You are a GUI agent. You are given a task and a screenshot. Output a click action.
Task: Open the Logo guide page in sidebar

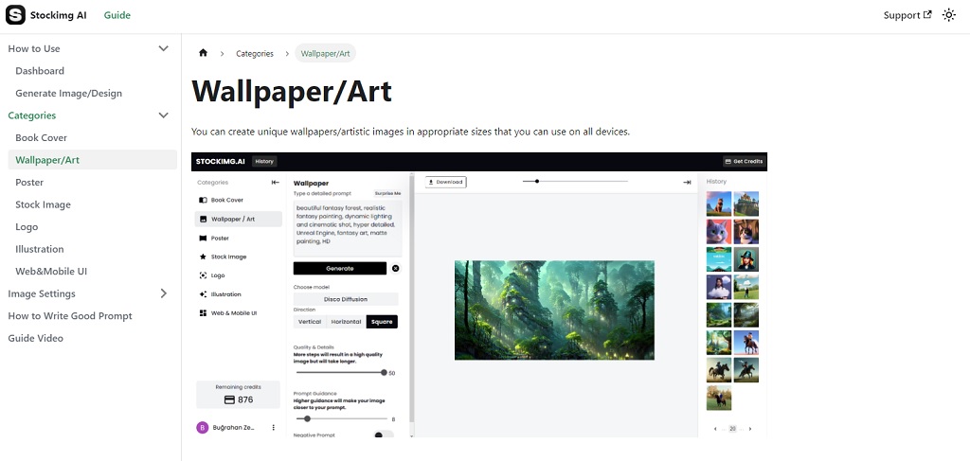click(x=27, y=227)
